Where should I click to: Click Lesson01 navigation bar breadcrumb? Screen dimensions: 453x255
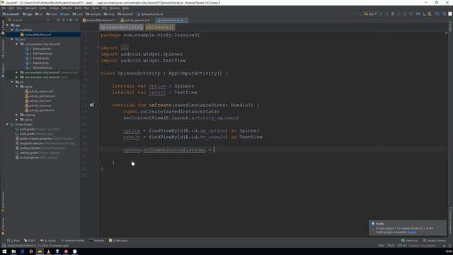click(11, 14)
